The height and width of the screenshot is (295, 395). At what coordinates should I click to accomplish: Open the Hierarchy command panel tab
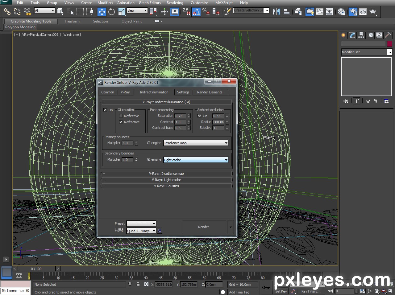point(361,35)
